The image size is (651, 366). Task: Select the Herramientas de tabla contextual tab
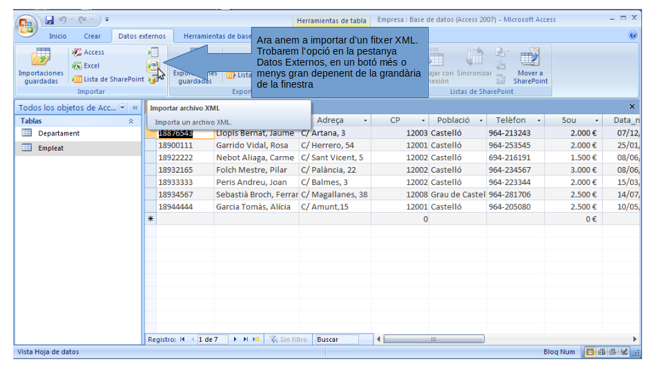pos(331,20)
